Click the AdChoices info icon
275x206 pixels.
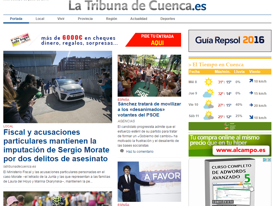[x=265, y=160]
